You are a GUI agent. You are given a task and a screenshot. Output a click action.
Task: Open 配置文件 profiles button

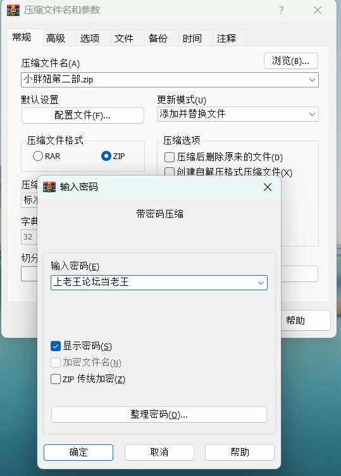83,115
